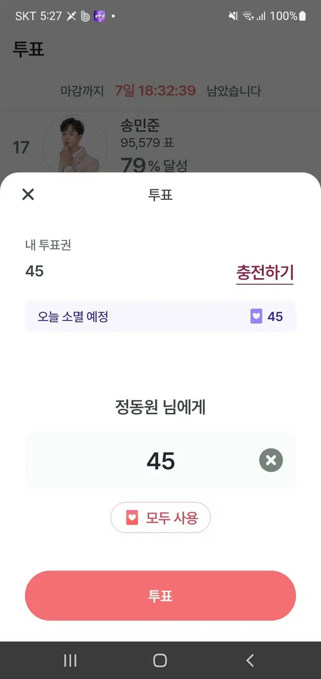Open Android recent apps button
The width and height of the screenshot is (321, 679).
(70, 661)
